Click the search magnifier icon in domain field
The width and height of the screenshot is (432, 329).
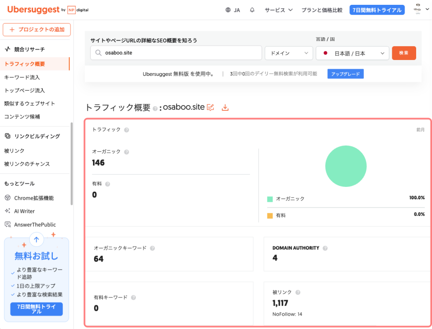98,53
